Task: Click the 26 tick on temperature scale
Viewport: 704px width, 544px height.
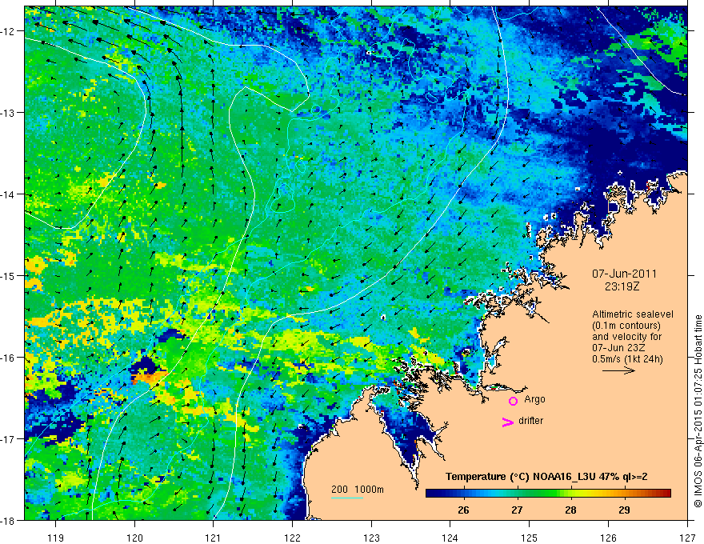Action: [x=463, y=510]
